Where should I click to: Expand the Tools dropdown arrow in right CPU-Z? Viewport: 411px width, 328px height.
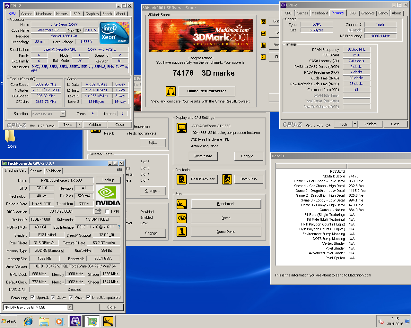coord(355,124)
